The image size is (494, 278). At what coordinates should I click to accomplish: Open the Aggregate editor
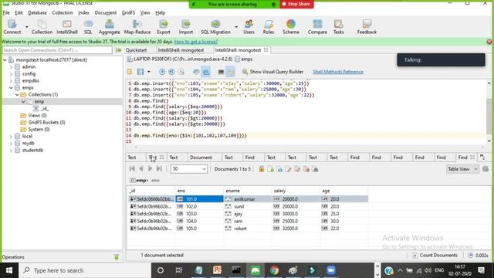point(109,26)
